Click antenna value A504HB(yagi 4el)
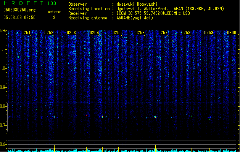Screen dimensions: 240x152 (x=135, y=18)
